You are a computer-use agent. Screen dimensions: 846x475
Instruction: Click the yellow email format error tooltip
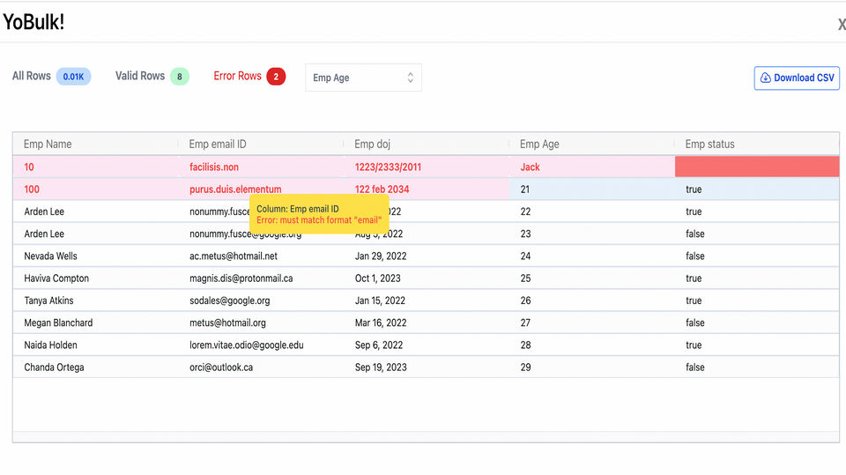[319, 214]
